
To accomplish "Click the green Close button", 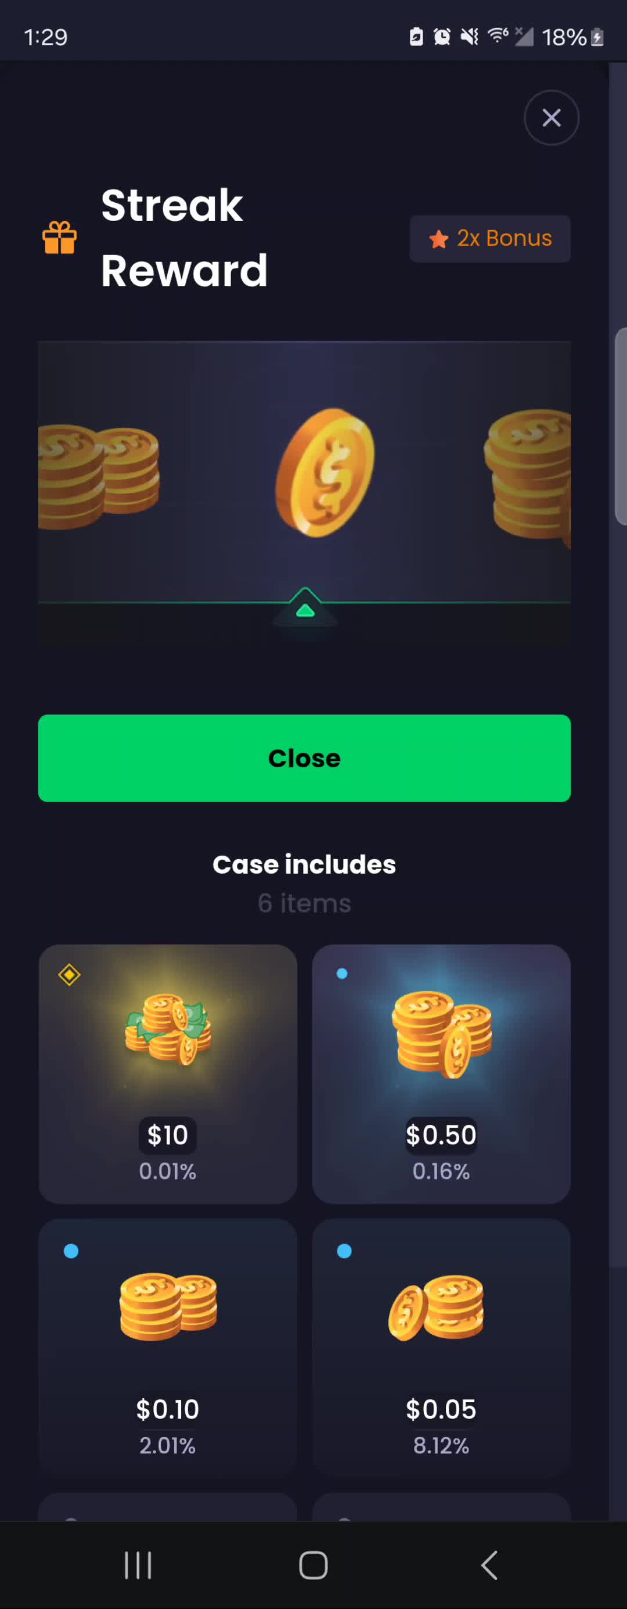I will click(304, 757).
